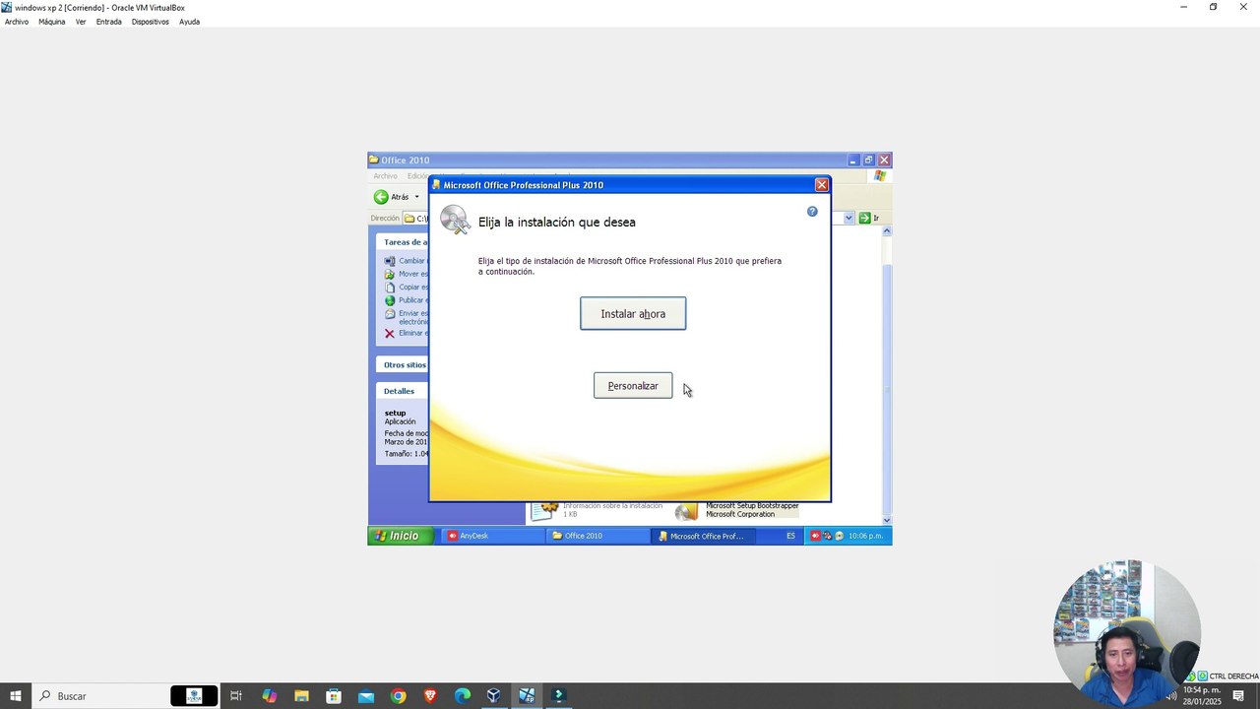
Task: Open host notification center icon
Action: [x=1238, y=696]
